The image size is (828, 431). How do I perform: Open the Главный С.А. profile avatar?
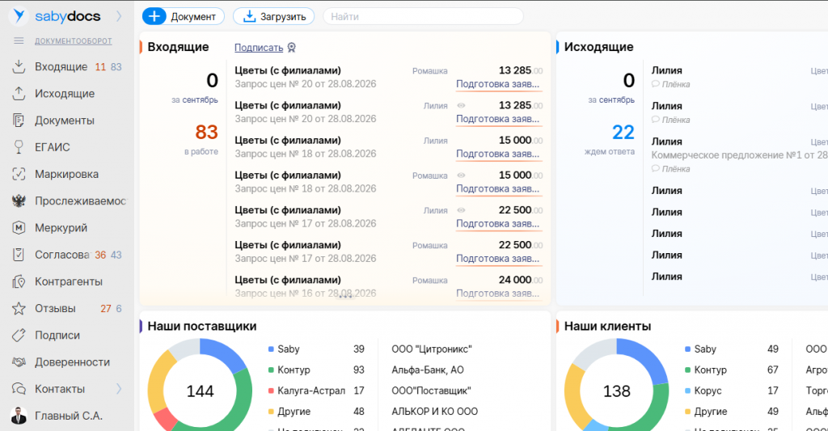point(19,416)
